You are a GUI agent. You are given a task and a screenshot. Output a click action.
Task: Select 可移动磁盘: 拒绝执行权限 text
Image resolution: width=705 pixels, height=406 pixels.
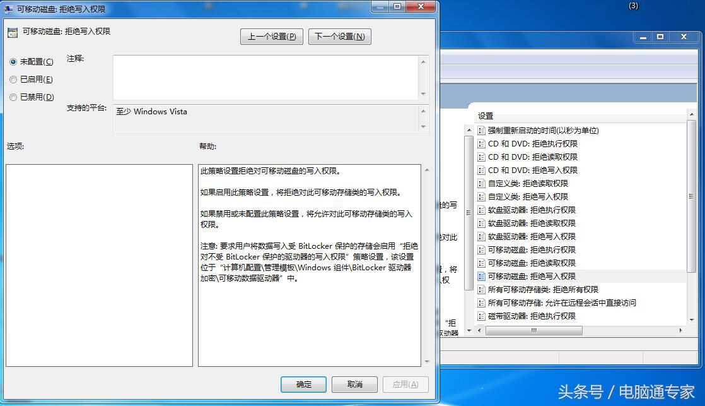coord(532,250)
